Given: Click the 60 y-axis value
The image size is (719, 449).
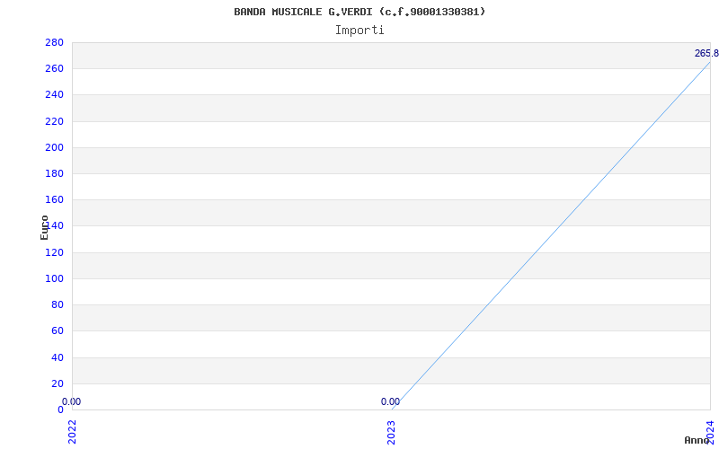Looking at the screenshot, I should (58, 330).
